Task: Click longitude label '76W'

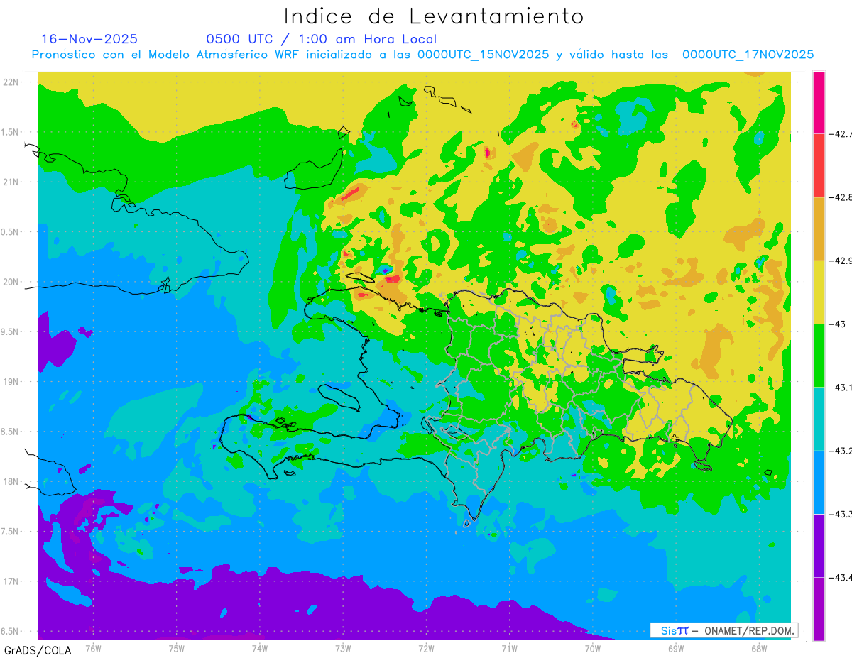Action: point(93,649)
